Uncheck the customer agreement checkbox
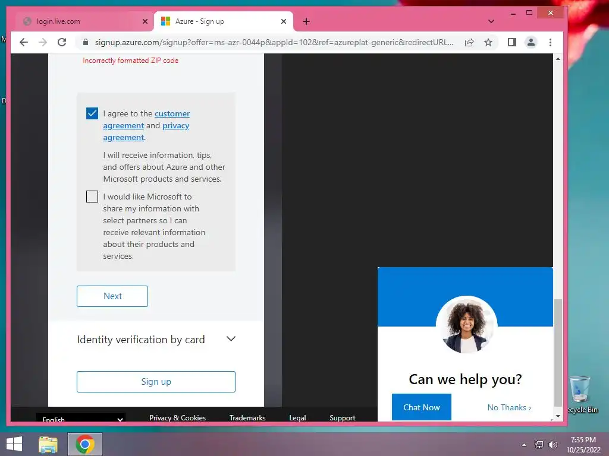 click(92, 113)
